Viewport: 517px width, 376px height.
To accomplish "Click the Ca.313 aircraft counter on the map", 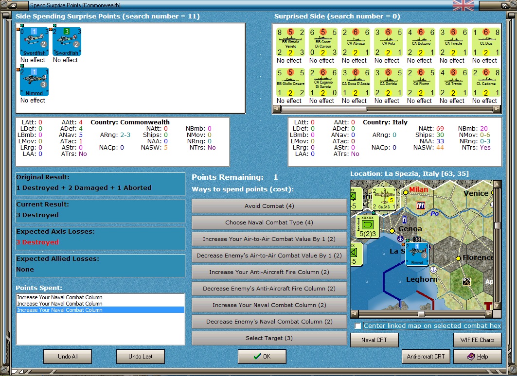I will click(384, 199).
